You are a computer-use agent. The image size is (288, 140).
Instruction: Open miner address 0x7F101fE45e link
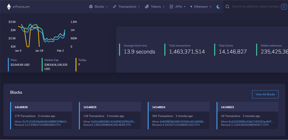pyautogui.click(x=45, y=121)
